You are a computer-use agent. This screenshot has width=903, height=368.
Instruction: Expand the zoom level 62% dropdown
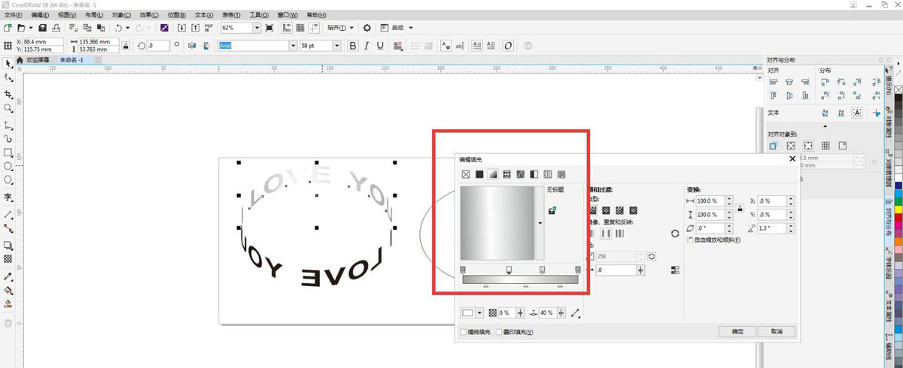click(x=257, y=28)
